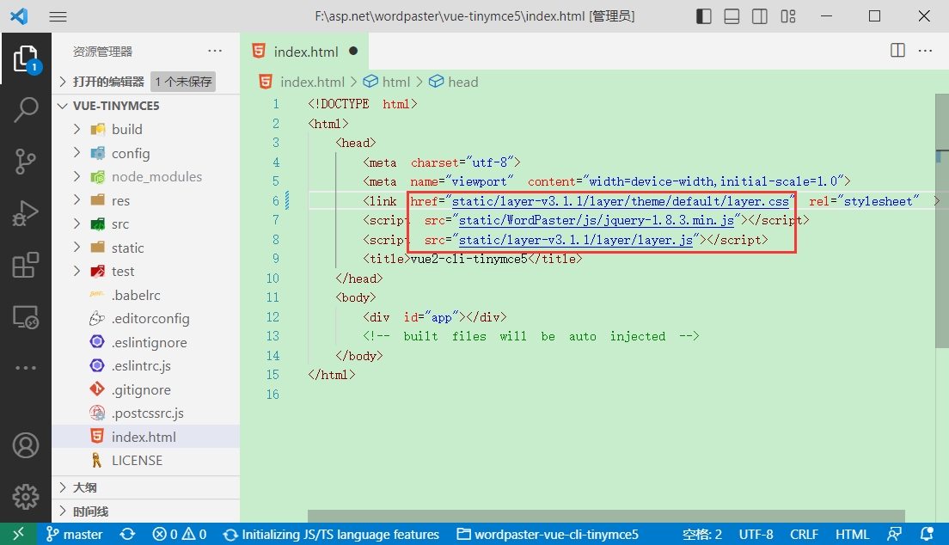Open the Extensions view
The width and height of the screenshot is (949, 545).
(26, 265)
